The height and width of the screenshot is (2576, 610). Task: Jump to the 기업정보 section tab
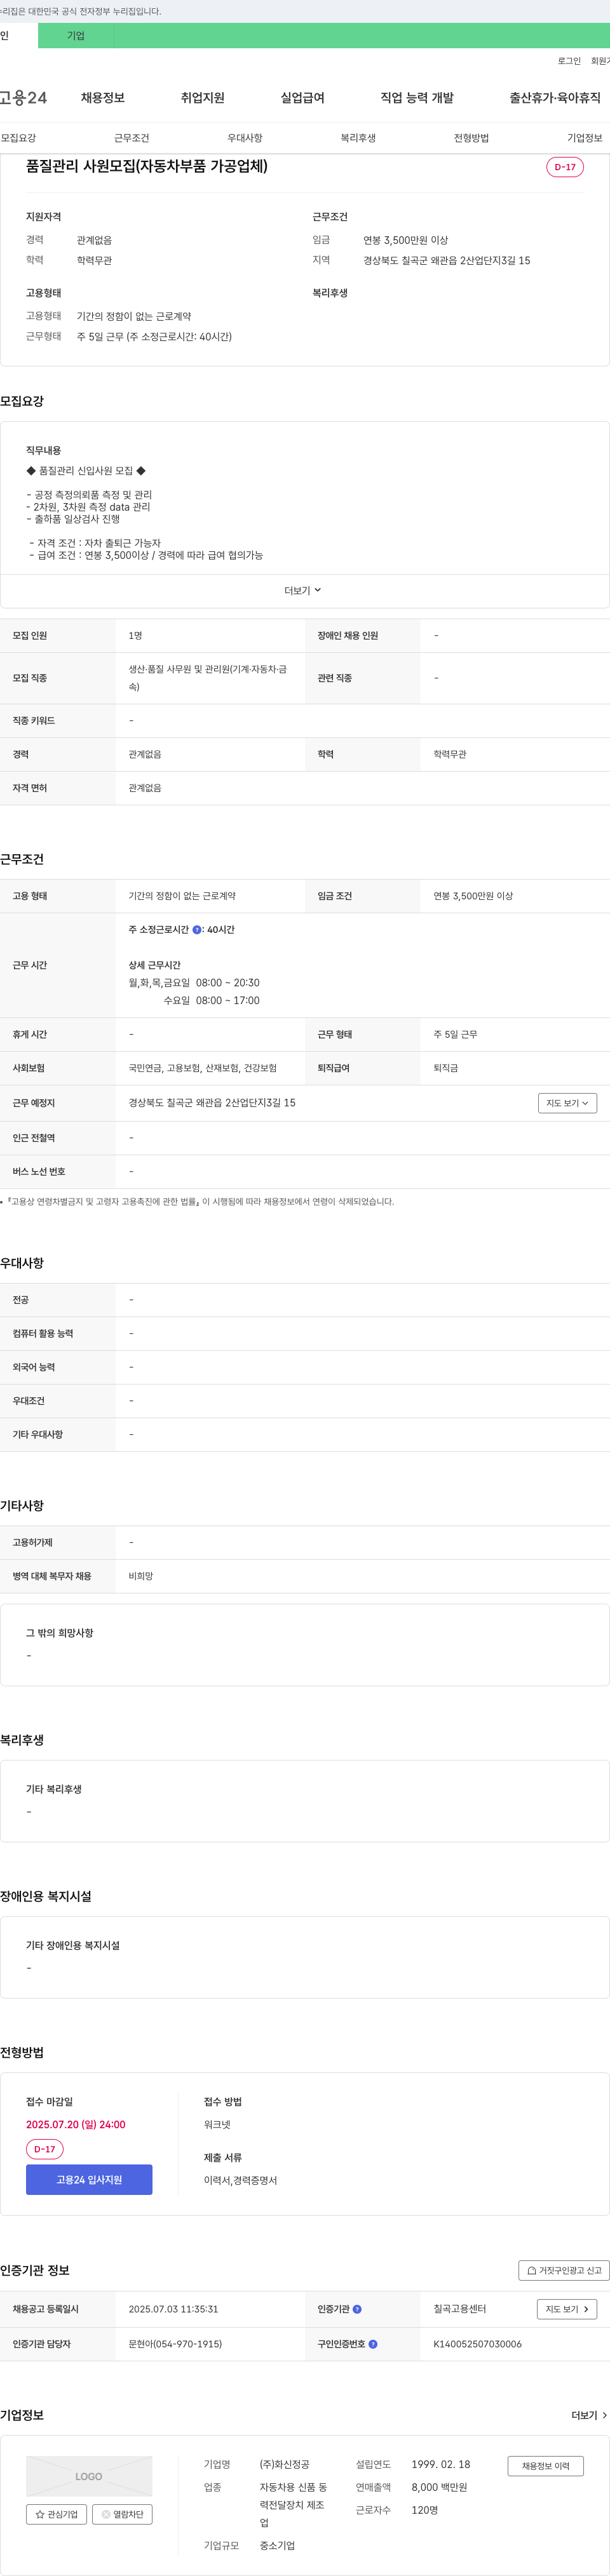click(585, 138)
